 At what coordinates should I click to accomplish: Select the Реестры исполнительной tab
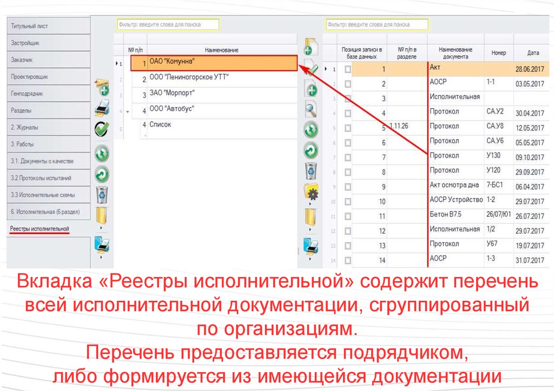(x=49, y=229)
